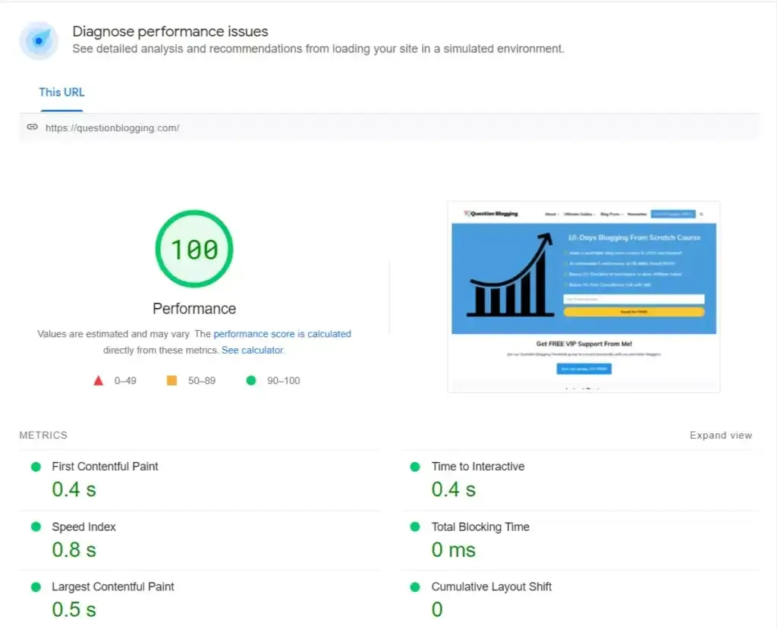Screen dimensions: 777x629
Task: Click the red triangle 0–49 legend icon
Action: click(99, 380)
